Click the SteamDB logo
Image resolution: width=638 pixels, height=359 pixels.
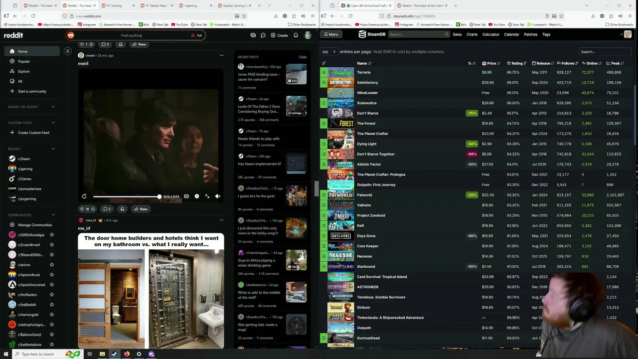(x=372, y=34)
